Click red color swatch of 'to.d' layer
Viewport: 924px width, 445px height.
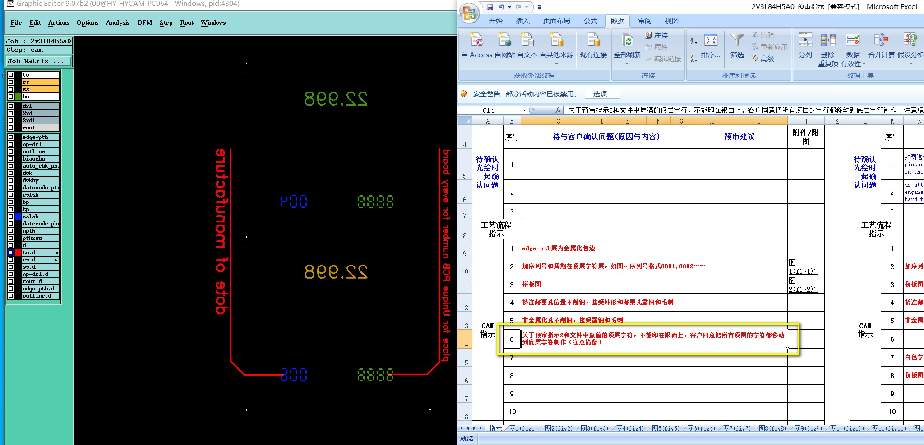coord(18,252)
